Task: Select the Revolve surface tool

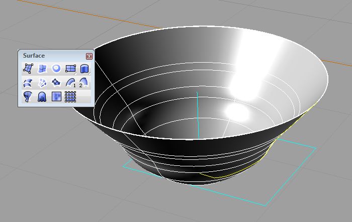Action: (28, 97)
